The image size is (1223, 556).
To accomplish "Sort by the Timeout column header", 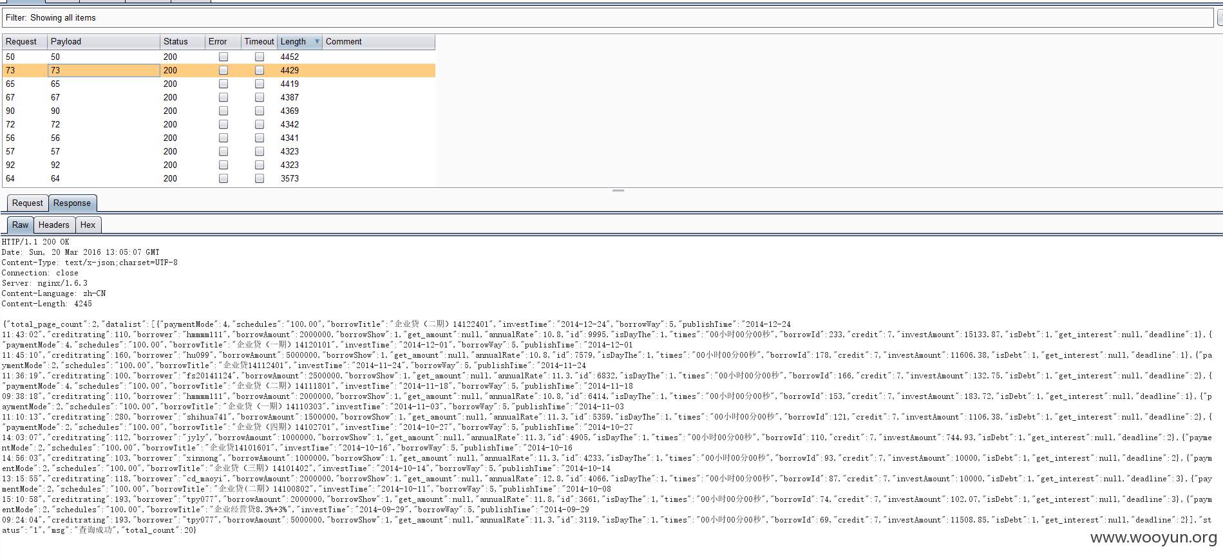I will tap(259, 42).
